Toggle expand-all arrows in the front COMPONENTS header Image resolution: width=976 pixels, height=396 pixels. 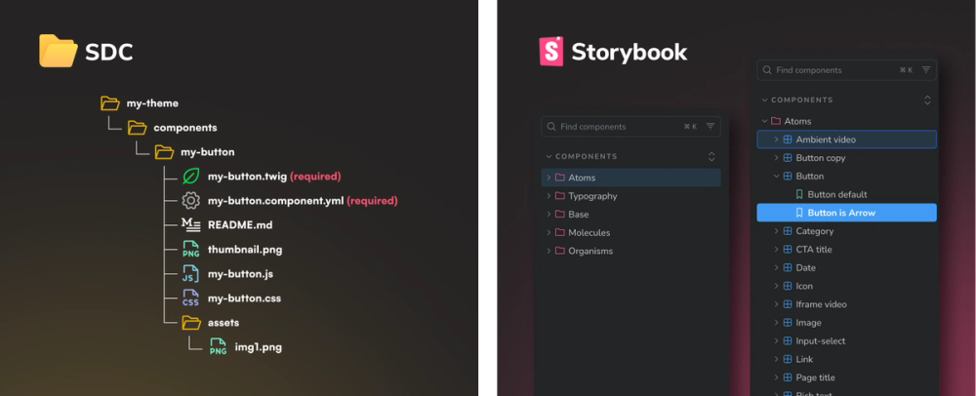click(x=927, y=100)
